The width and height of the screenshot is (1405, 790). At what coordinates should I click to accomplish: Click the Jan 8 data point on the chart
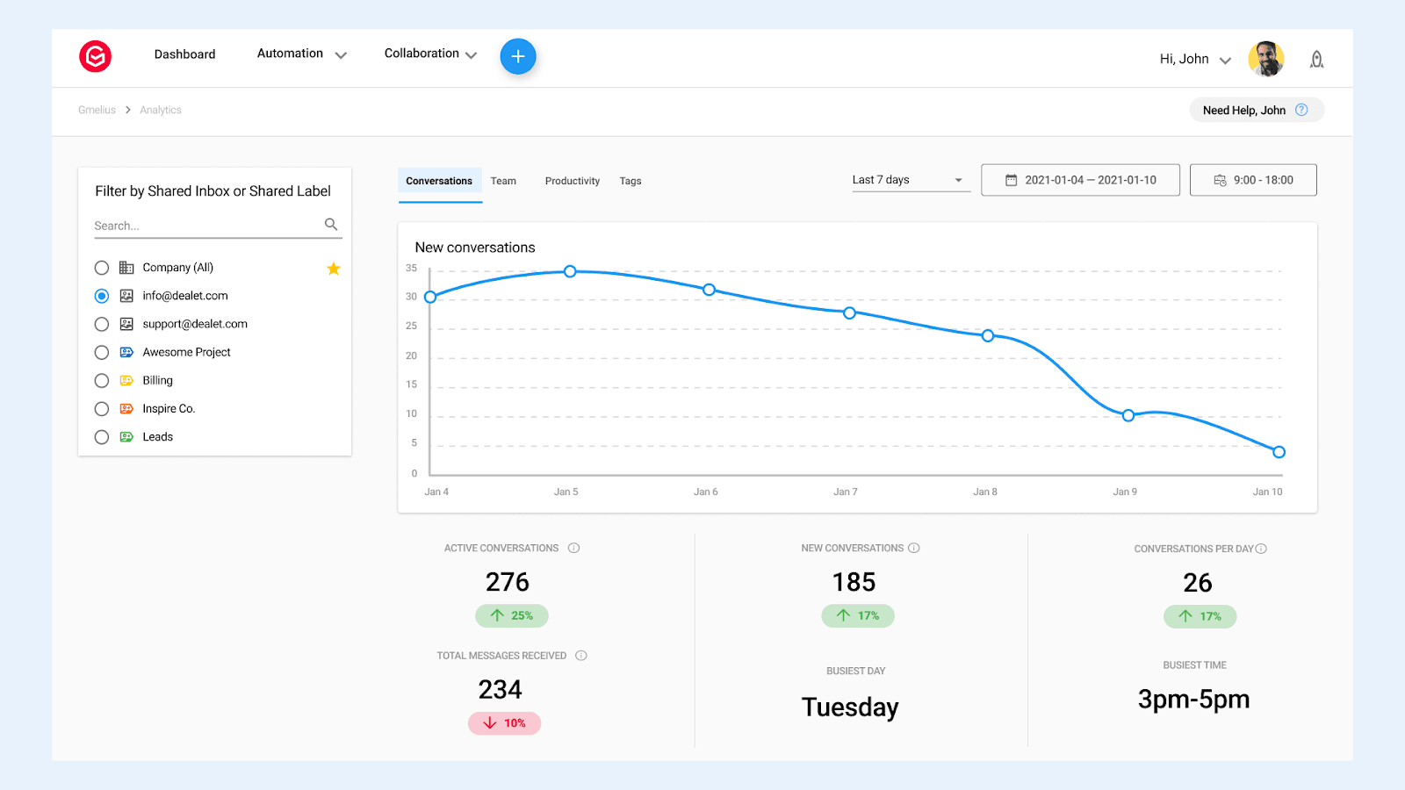(987, 335)
